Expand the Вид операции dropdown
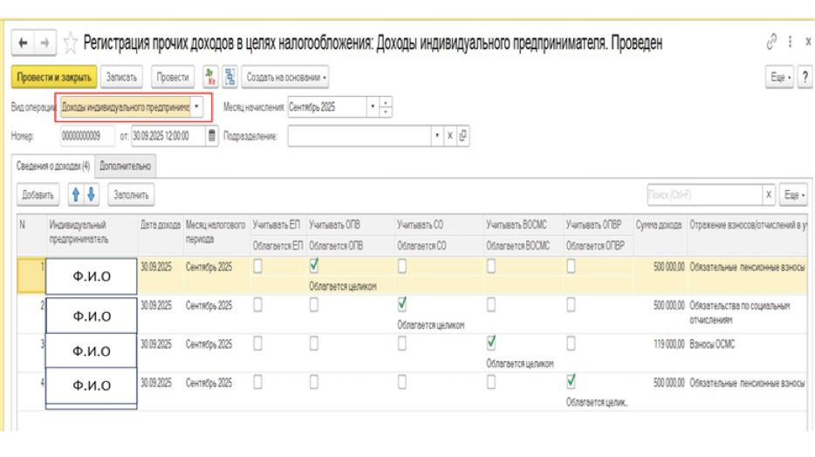 (198, 108)
